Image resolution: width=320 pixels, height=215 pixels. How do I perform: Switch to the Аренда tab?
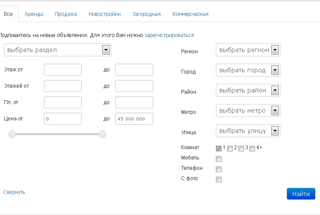pyautogui.click(x=34, y=14)
